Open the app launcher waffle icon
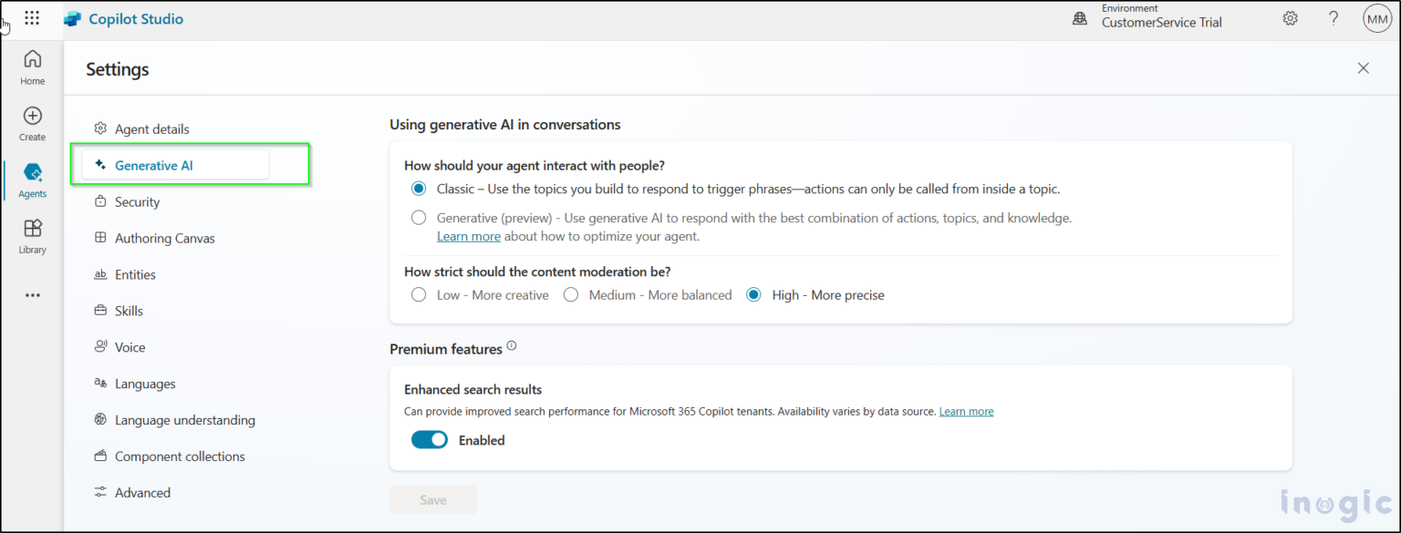This screenshot has height=533, width=1401. point(32,18)
